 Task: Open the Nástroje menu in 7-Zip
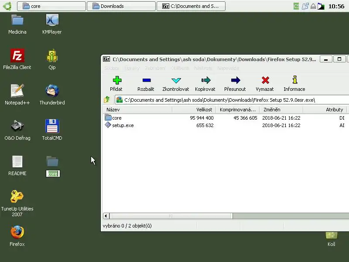click(x=203, y=68)
